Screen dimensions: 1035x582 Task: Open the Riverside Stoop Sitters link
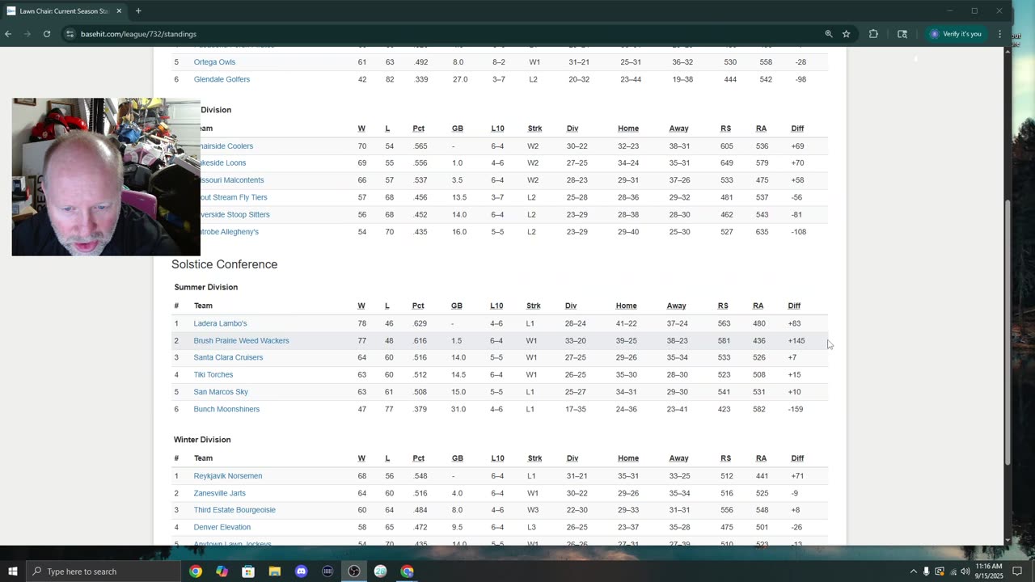coord(235,215)
